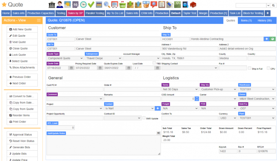Click the red brick building icon

194,5
